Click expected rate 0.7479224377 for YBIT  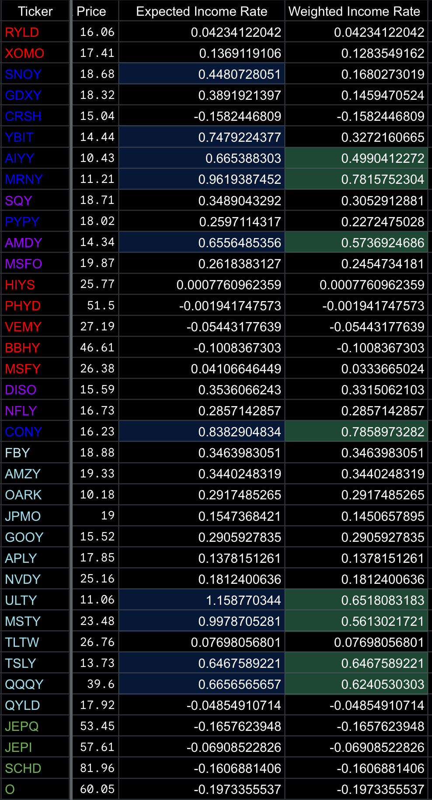[x=202, y=137]
